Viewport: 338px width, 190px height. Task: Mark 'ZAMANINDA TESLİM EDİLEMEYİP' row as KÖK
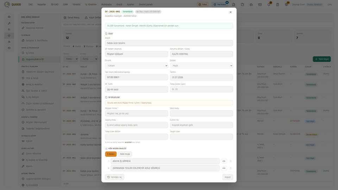click(224, 168)
